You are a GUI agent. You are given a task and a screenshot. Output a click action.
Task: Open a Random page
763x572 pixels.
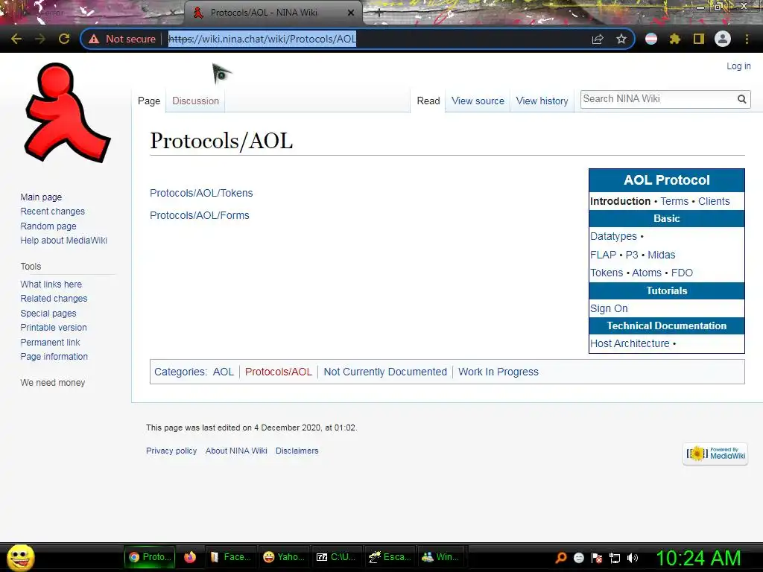pos(48,226)
